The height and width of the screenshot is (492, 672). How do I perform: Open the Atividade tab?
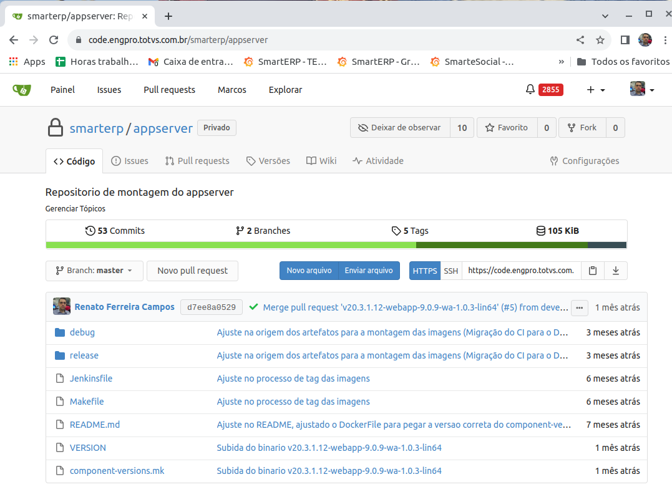[378, 161]
